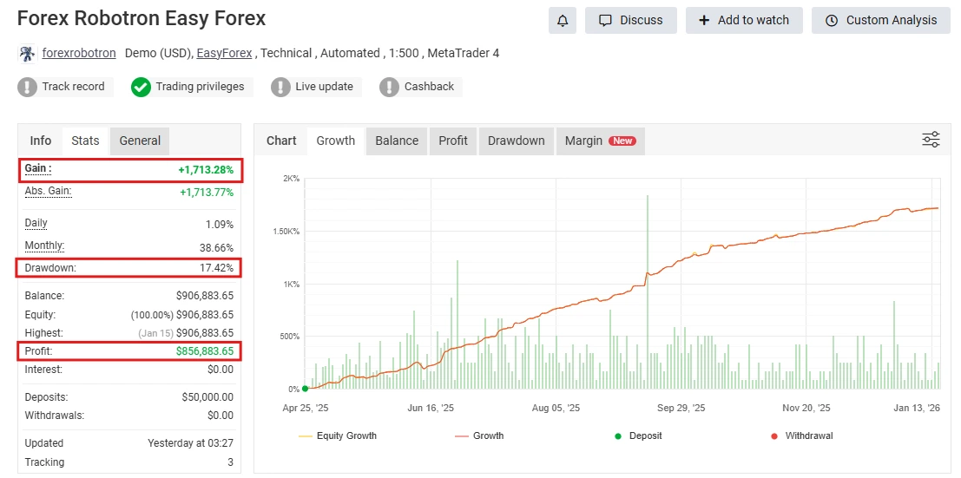961x478 pixels.
Task: Click the notification bell icon
Action: click(x=563, y=20)
